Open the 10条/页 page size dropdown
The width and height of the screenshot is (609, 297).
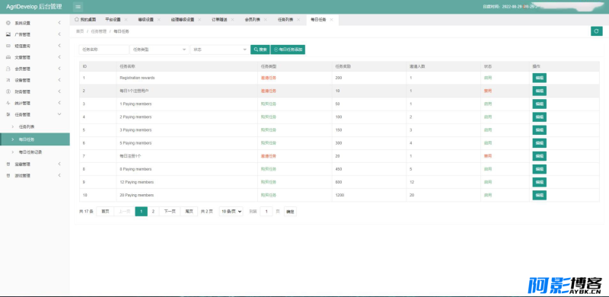click(x=231, y=212)
